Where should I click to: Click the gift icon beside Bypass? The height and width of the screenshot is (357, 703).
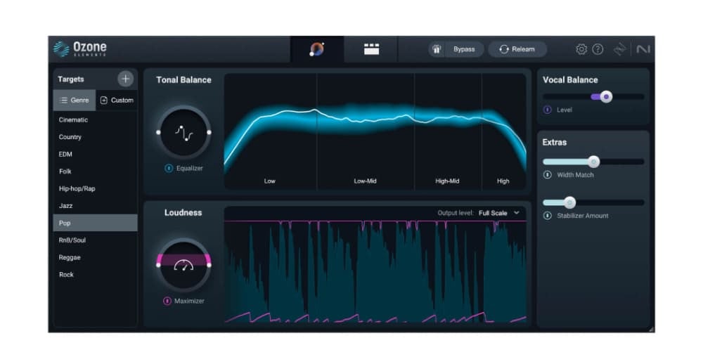tap(437, 49)
